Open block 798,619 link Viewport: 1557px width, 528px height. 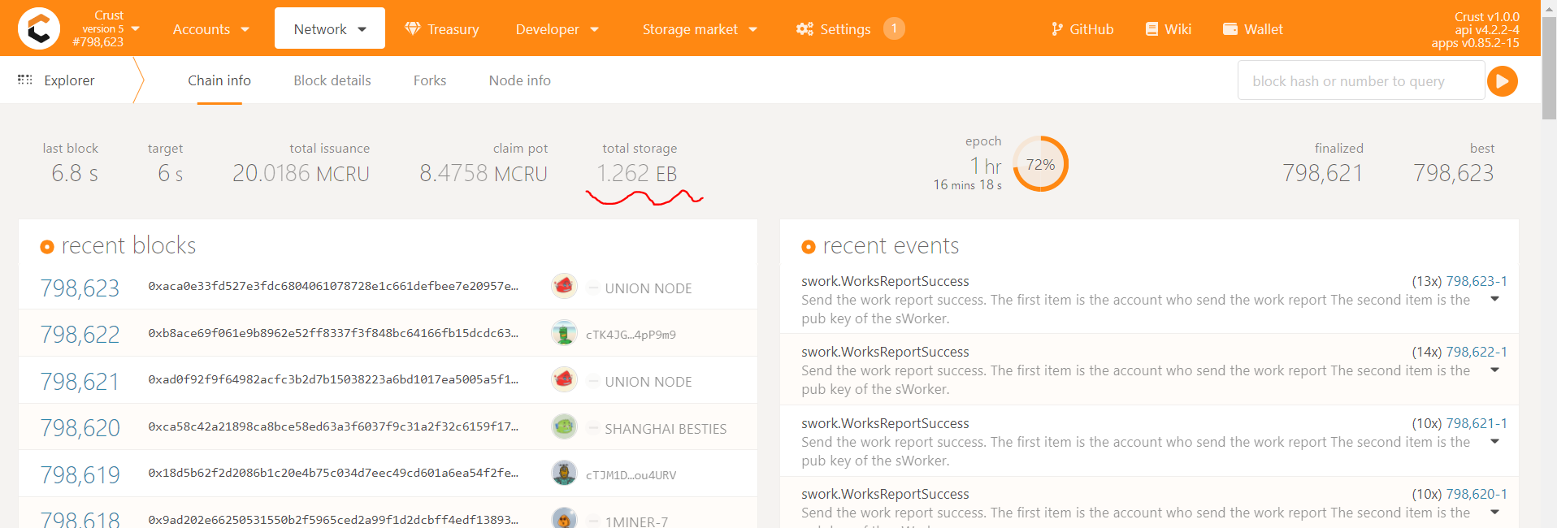click(x=80, y=475)
